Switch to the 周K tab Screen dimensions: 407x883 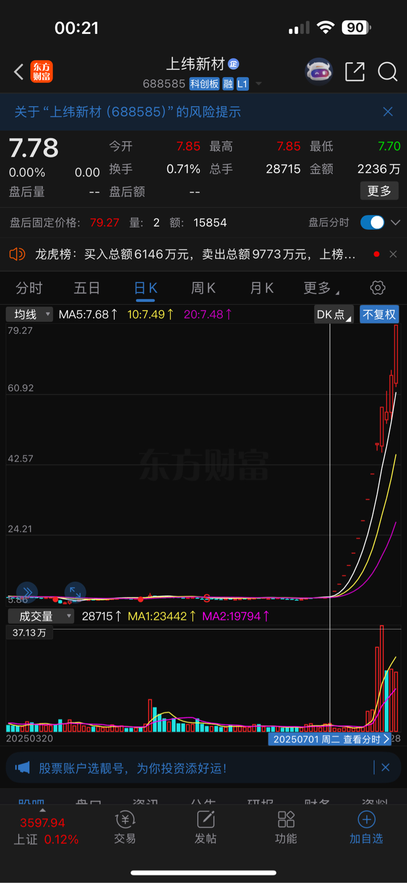pos(203,288)
